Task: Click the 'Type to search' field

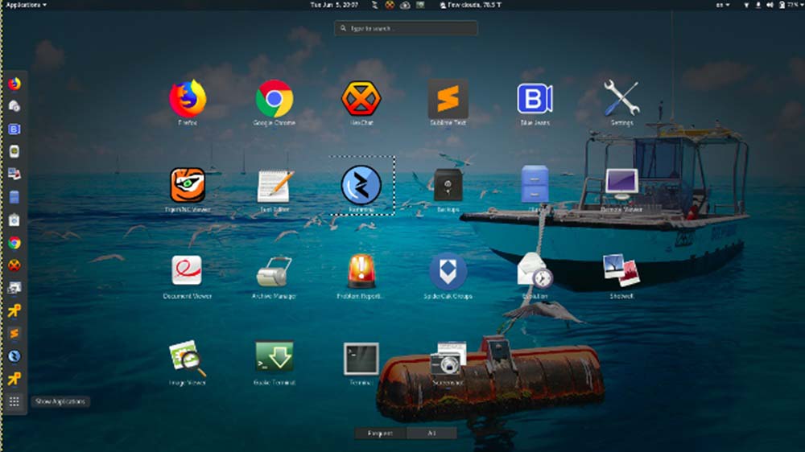Action: (406, 28)
